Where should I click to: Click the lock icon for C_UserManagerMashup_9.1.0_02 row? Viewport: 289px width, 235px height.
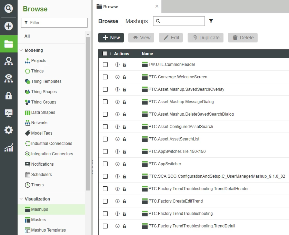point(124,177)
